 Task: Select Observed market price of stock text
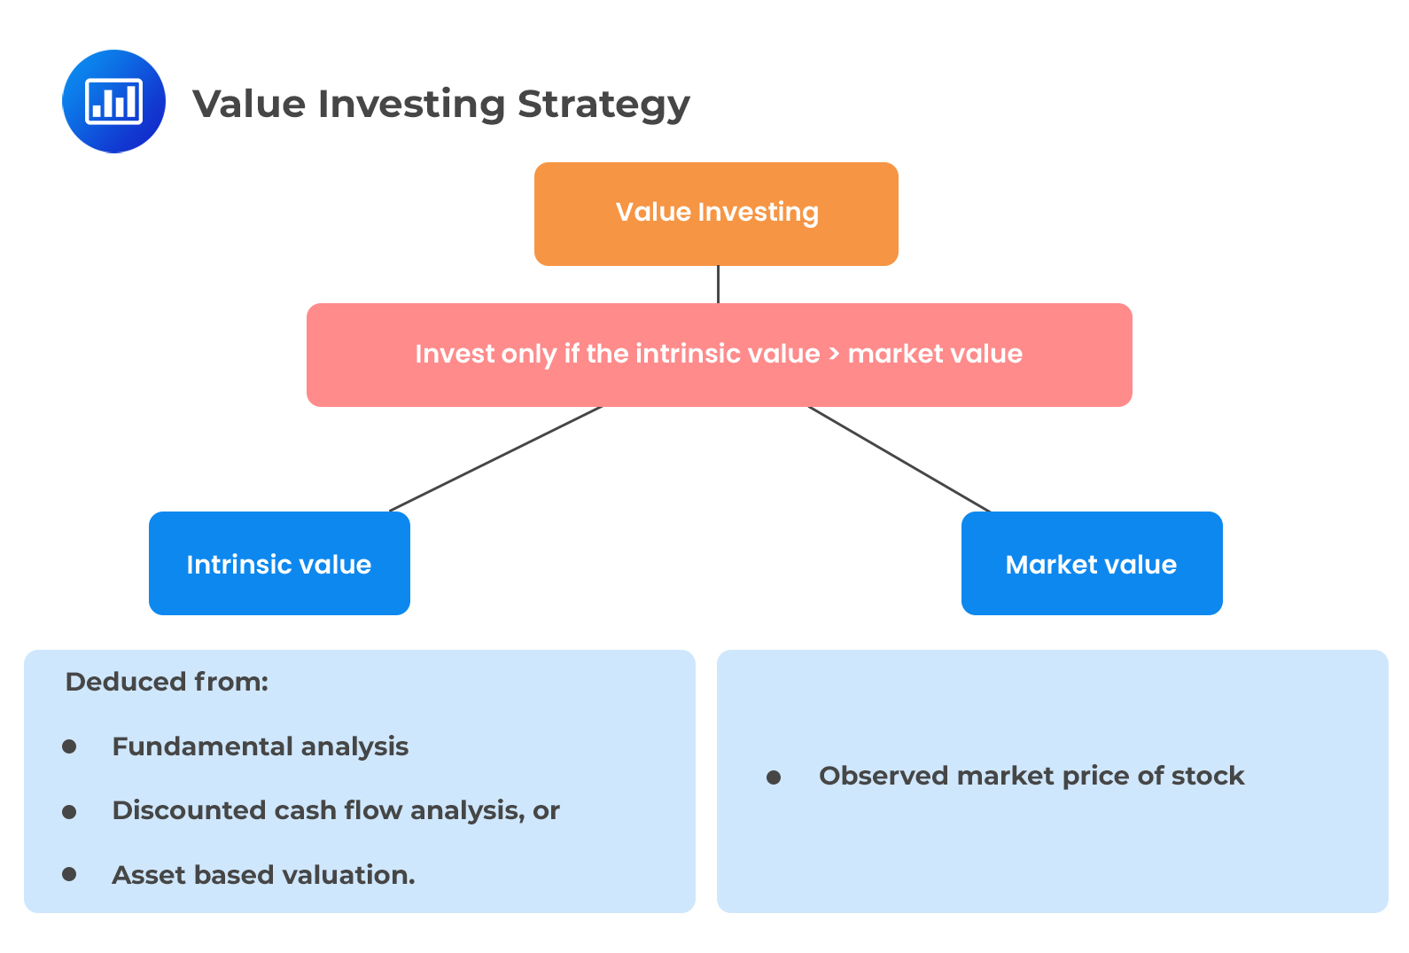pos(1031,777)
